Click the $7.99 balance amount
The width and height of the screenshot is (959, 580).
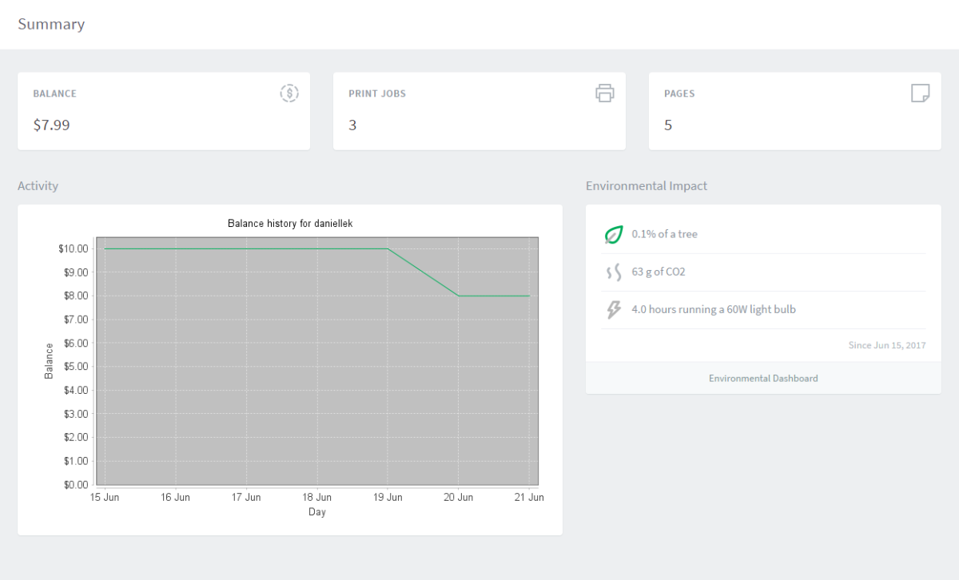coord(51,125)
